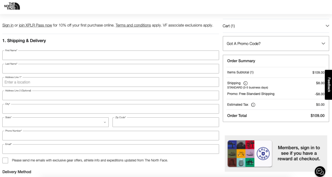332x177 pixels.
Task: Click the Address Line 1 field
Action: [111, 82]
